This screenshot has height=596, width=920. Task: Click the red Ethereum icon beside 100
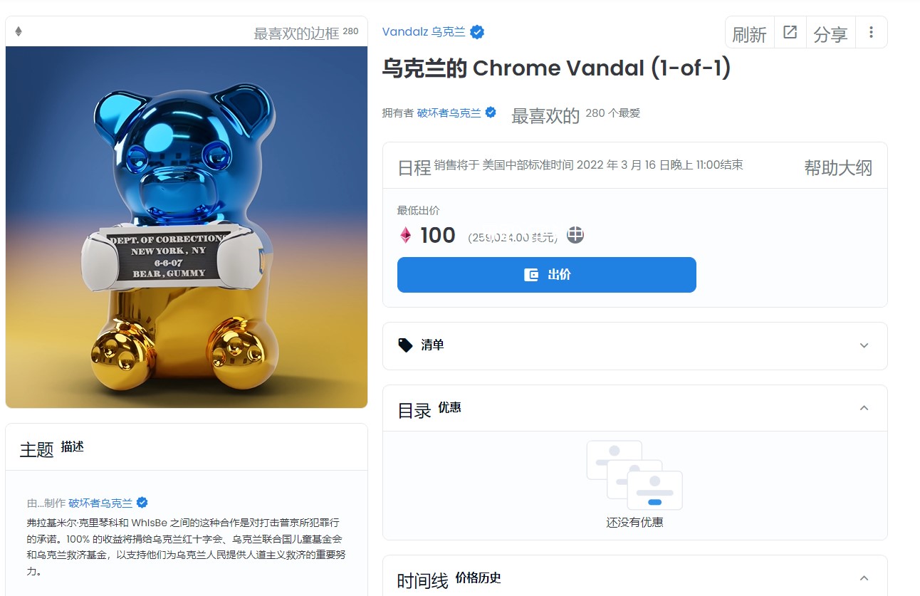(405, 235)
